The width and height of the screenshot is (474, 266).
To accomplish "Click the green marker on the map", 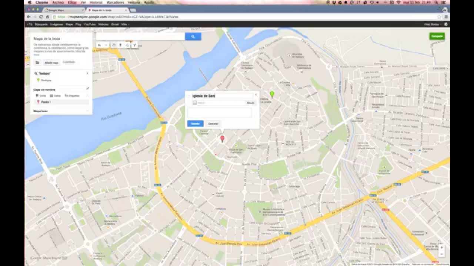I will point(272,94).
